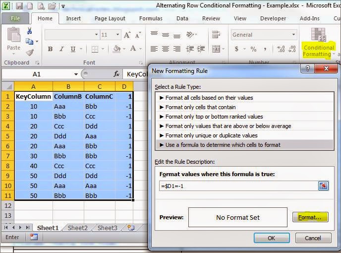The width and height of the screenshot is (341, 253).
Task: Click the macro record icon in status bar
Action: coord(34,237)
